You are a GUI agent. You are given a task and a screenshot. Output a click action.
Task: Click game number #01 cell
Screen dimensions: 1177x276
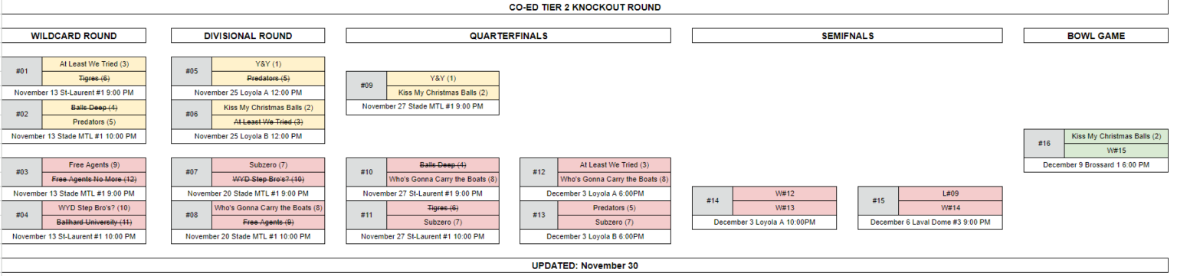(x=21, y=71)
